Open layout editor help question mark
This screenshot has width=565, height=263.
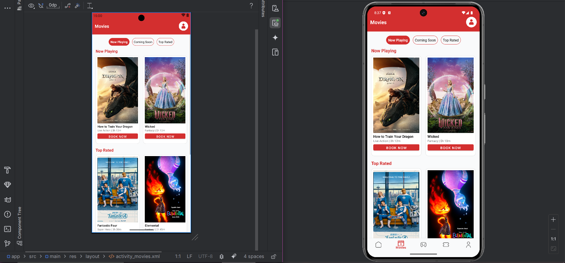click(x=251, y=6)
